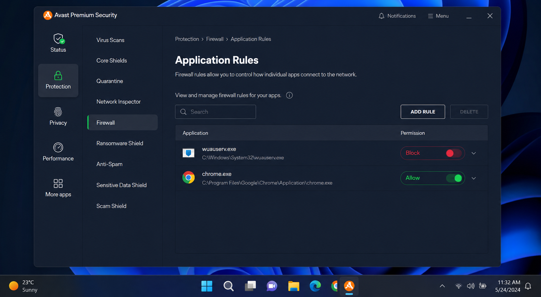This screenshot has height=297, width=541.
Task: Open the Windows notification bell in tray
Action: pos(528,286)
